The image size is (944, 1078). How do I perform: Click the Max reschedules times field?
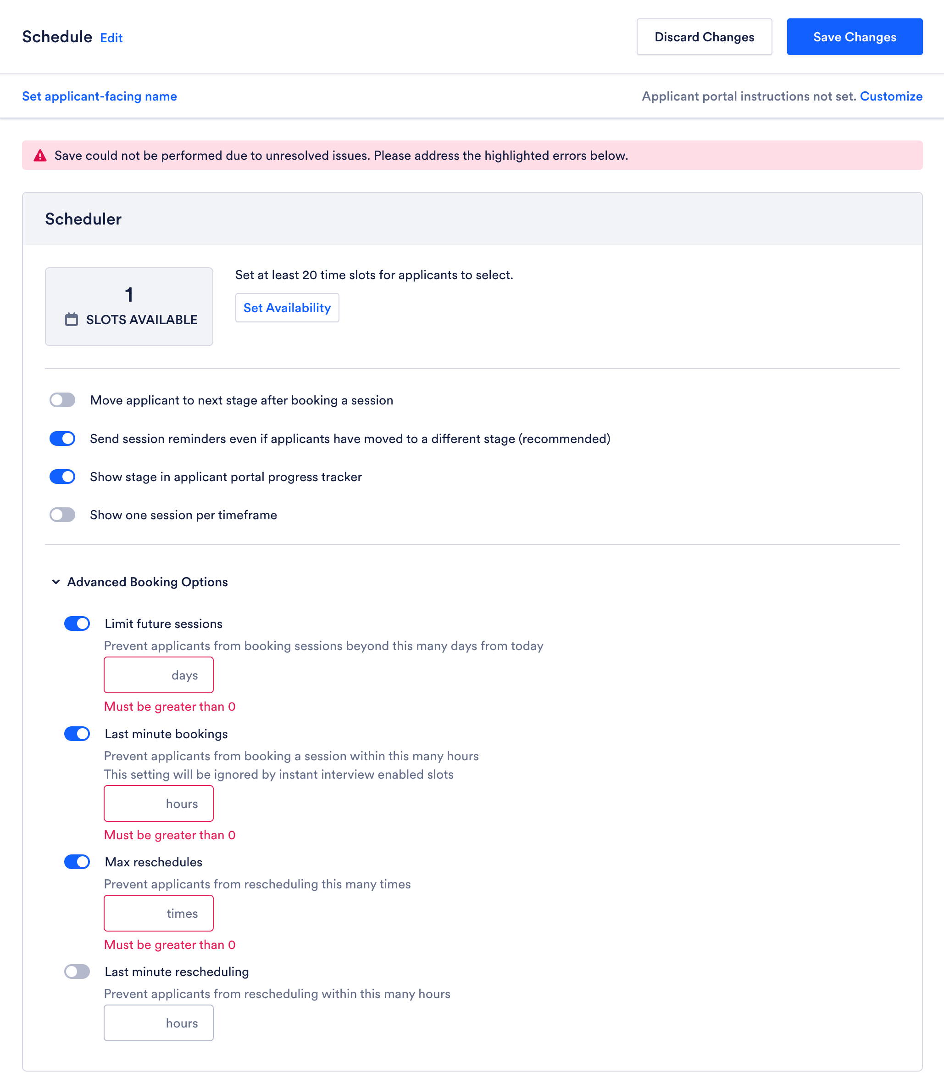coord(159,913)
